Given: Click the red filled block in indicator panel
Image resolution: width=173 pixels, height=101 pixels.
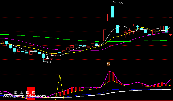Looking at the screenshot, I should (31, 93).
